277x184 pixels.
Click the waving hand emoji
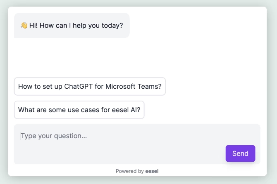point(24,26)
